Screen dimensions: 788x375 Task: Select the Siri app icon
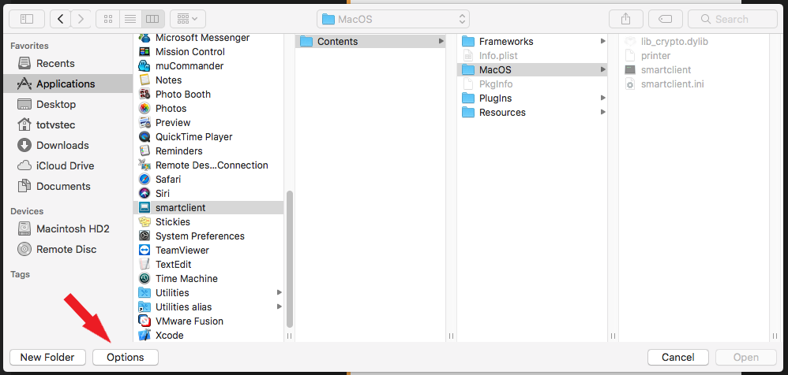(144, 194)
